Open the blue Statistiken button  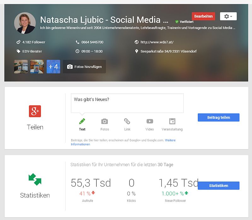pyautogui.click(x=218, y=186)
